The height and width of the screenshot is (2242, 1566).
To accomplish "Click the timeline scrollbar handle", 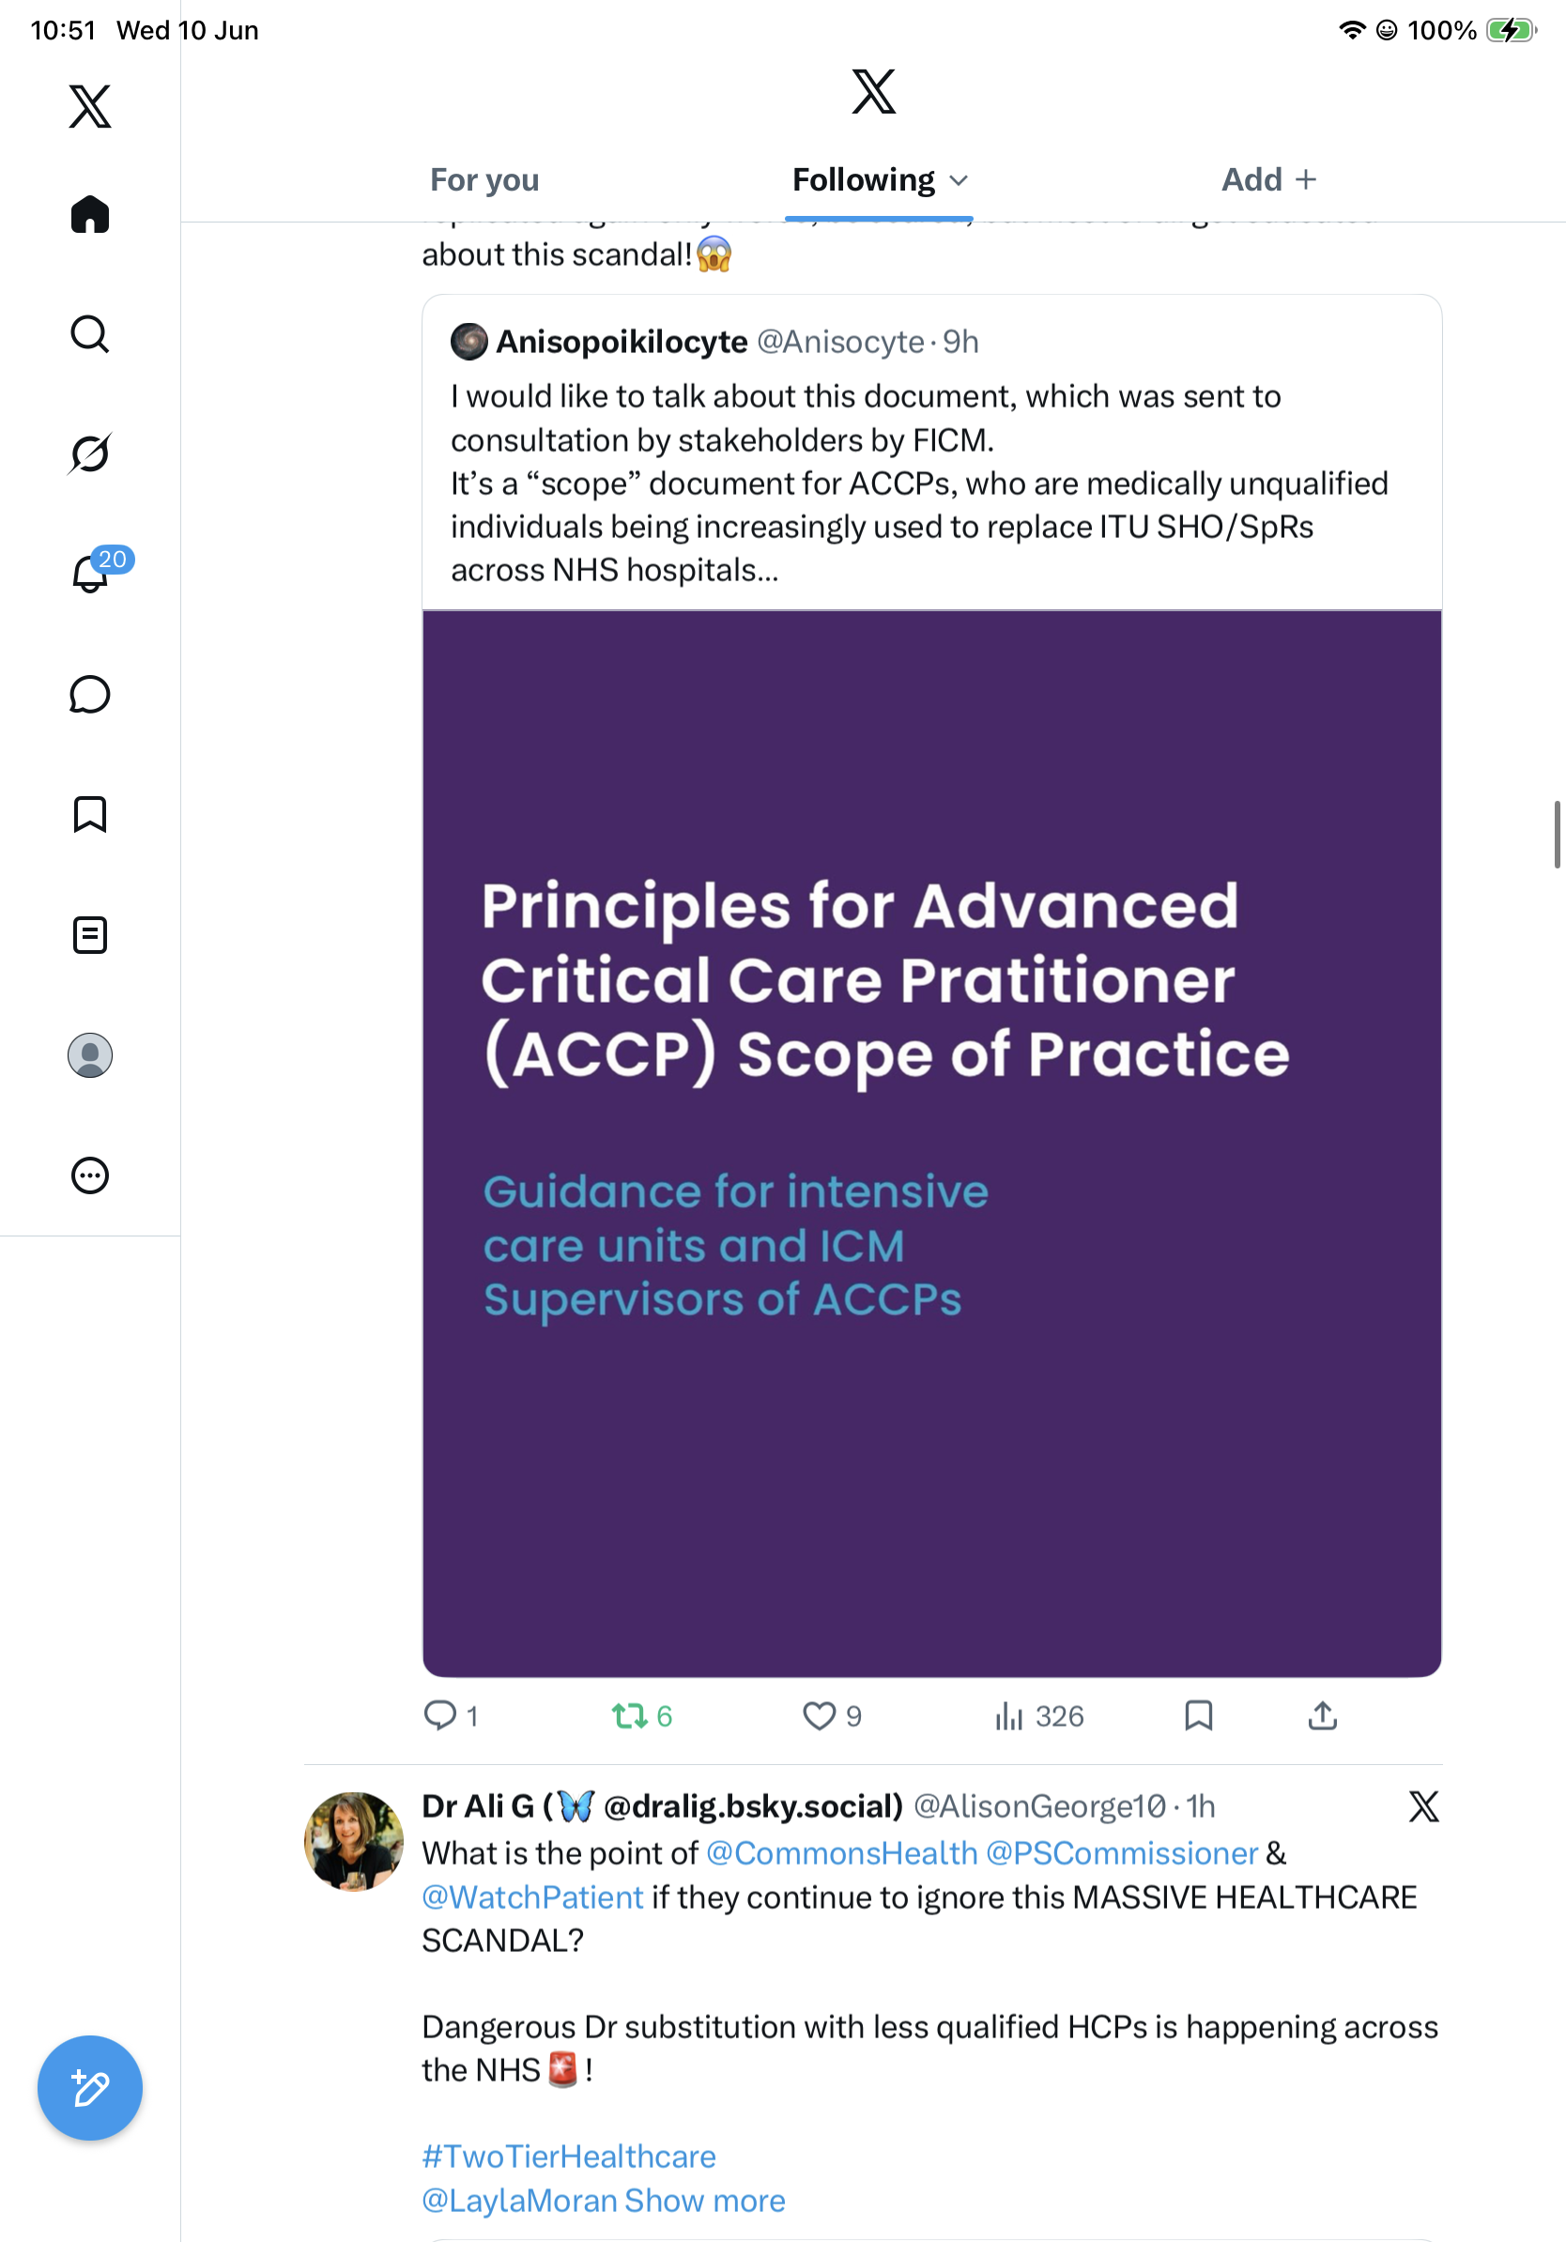I will click(1558, 834).
